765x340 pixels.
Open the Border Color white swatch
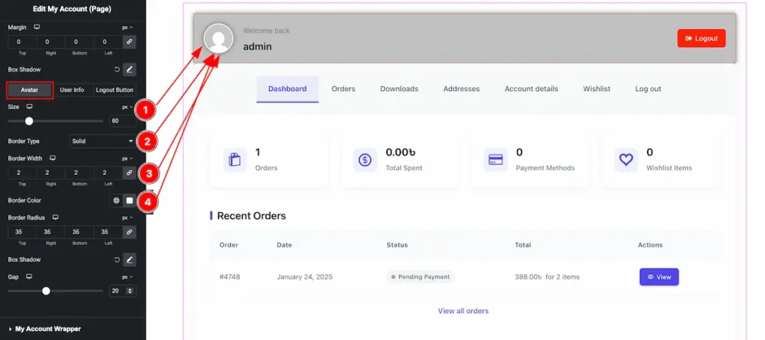pos(129,201)
